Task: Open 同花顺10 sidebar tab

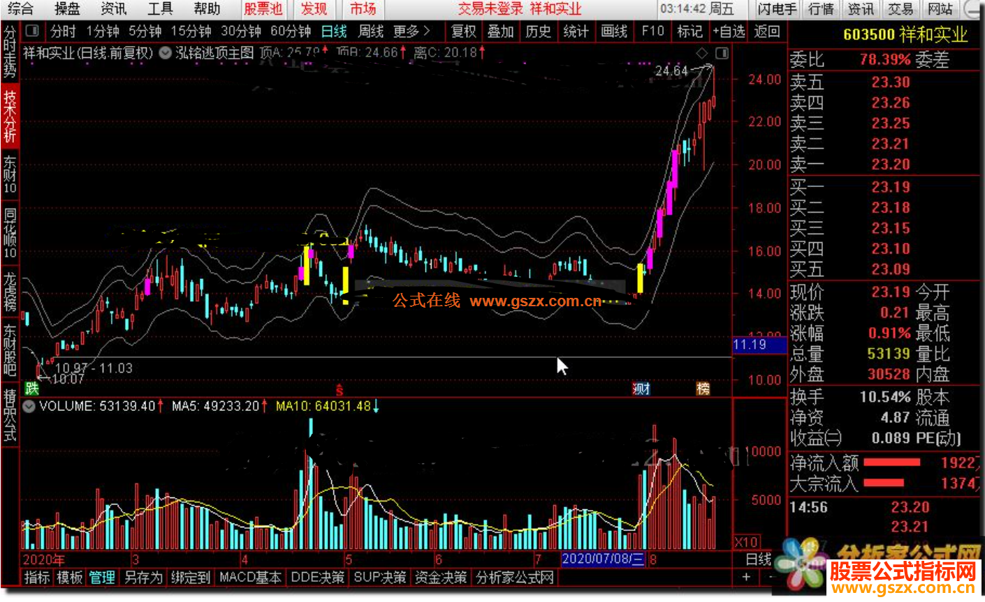Action: (9, 234)
